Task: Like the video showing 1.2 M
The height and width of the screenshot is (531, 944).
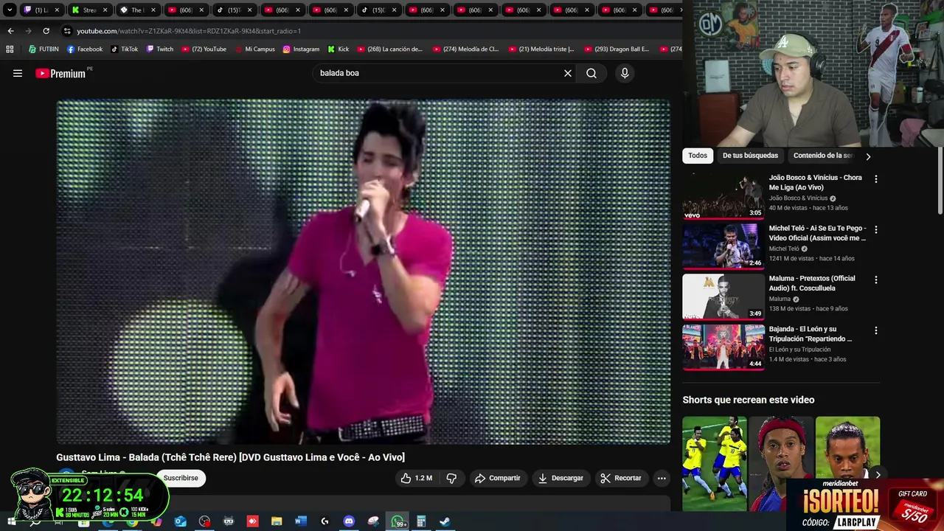Action: click(416, 478)
